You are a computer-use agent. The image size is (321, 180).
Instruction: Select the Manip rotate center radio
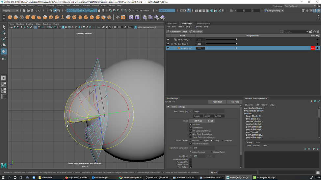coord(212,141)
